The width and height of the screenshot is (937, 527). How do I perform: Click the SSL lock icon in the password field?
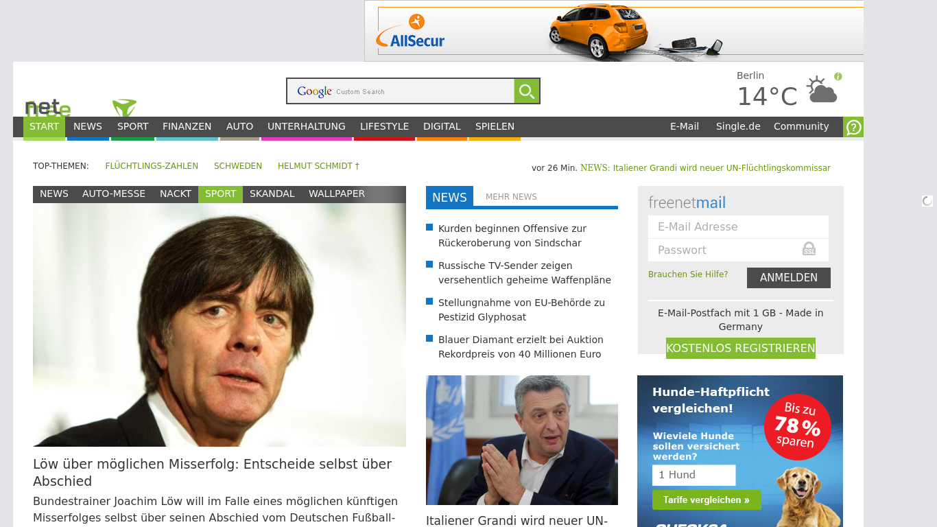tap(809, 250)
